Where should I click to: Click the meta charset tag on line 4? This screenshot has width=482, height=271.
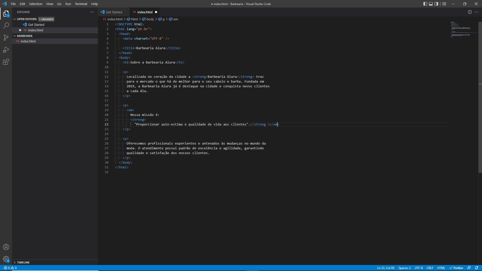pos(146,38)
